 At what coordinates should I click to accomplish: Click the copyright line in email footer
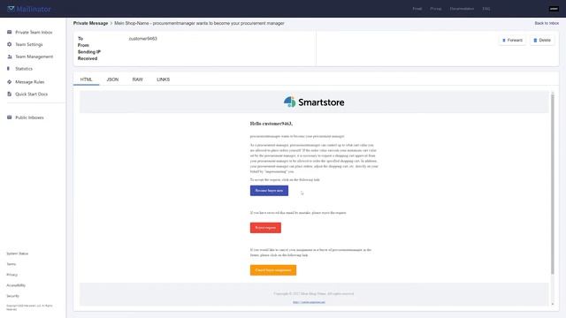click(314, 293)
